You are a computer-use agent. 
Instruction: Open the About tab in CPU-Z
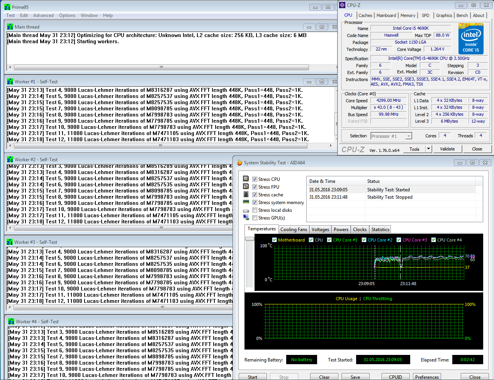pos(479,15)
